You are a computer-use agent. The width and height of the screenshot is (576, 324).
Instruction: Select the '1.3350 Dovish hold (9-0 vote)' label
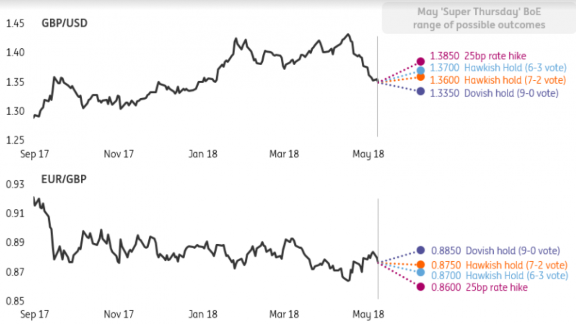pyautogui.click(x=494, y=93)
